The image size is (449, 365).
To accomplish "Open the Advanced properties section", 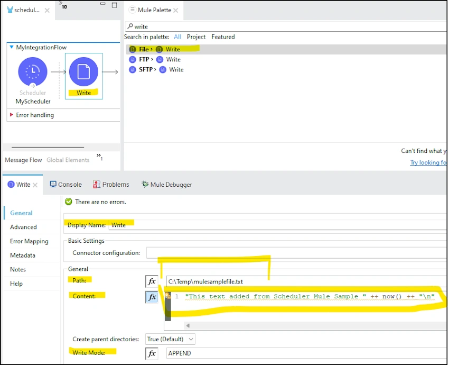I will (x=23, y=227).
